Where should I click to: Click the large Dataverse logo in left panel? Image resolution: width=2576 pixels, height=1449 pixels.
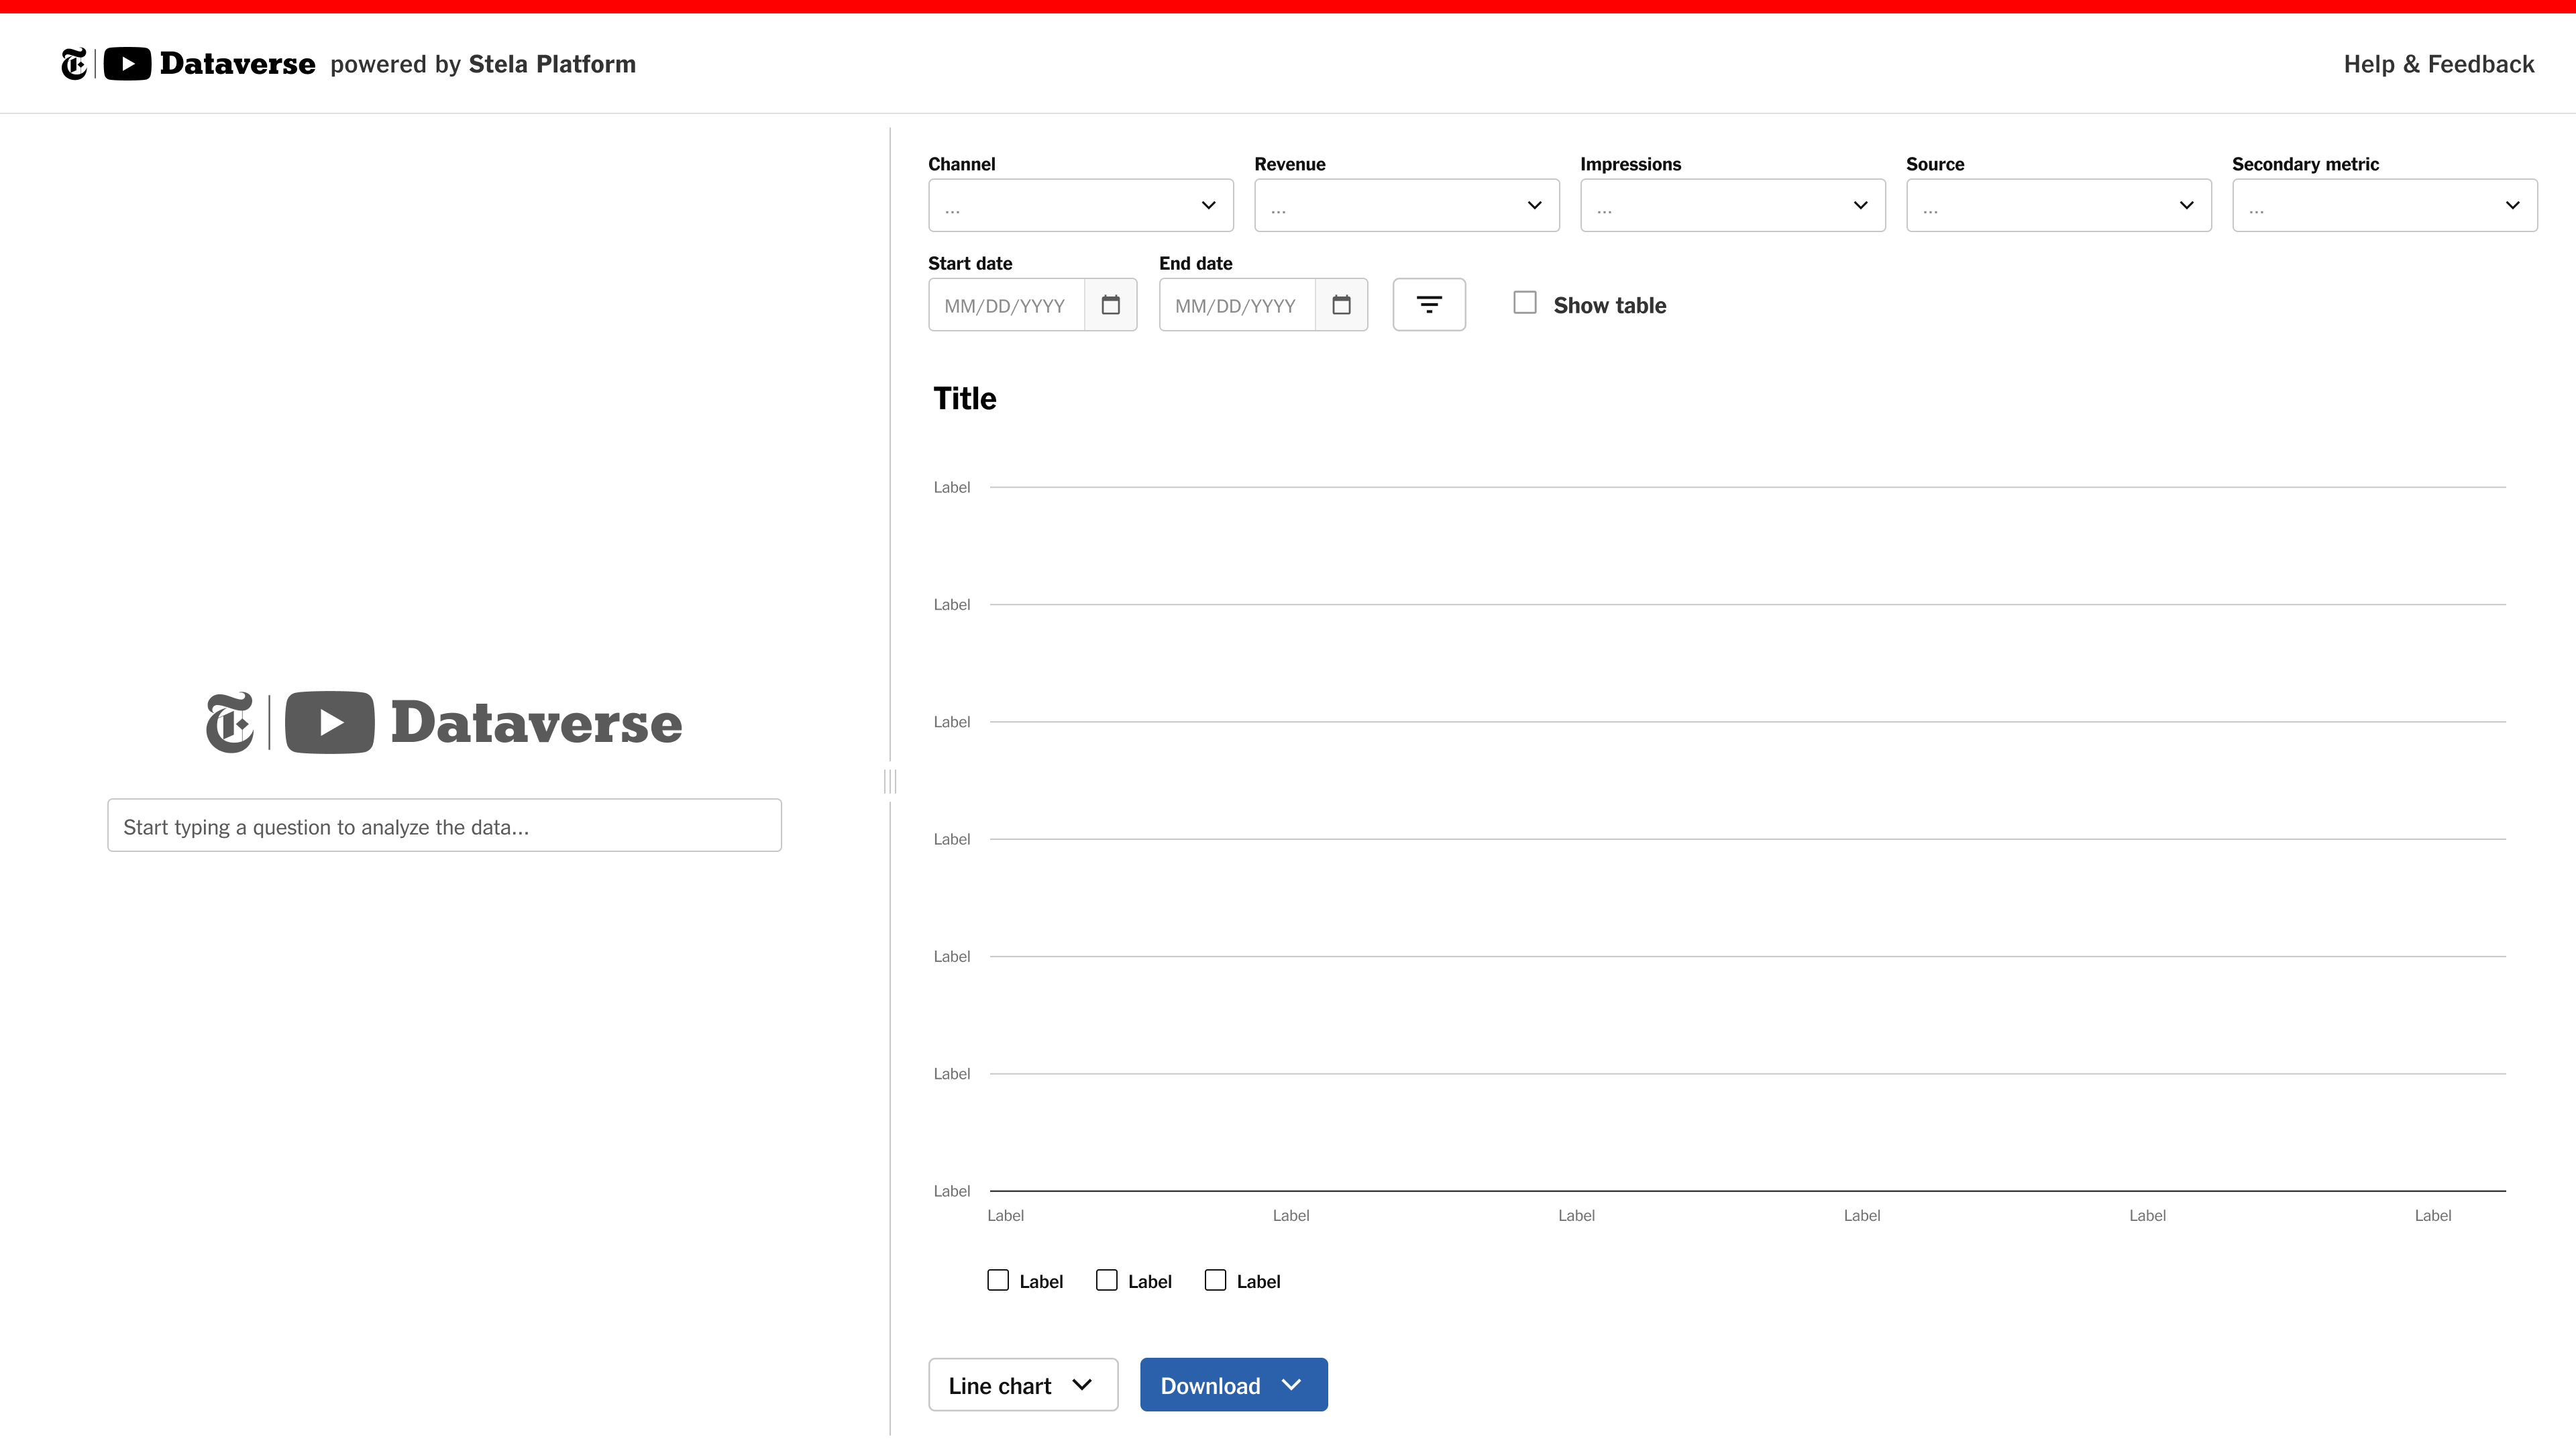tap(444, 722)
